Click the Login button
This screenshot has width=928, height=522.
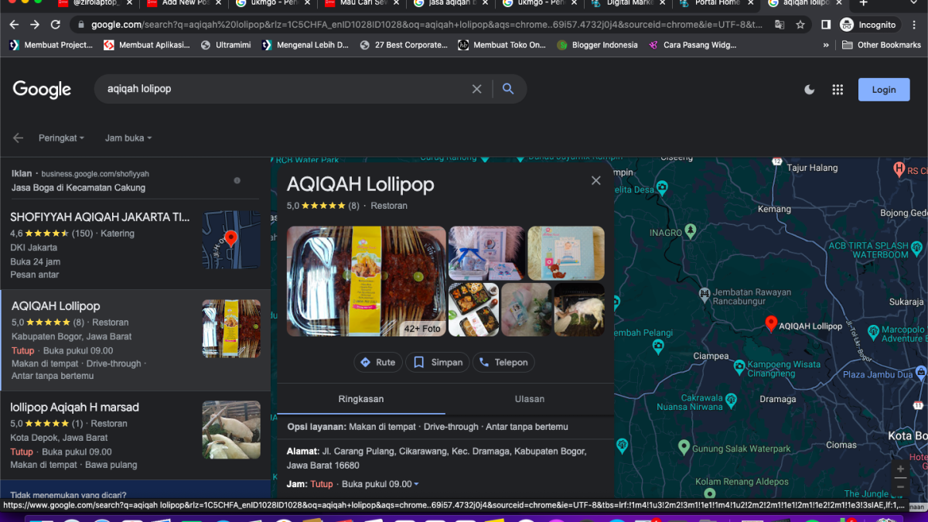pyautogui.click(x=883, y=90)
